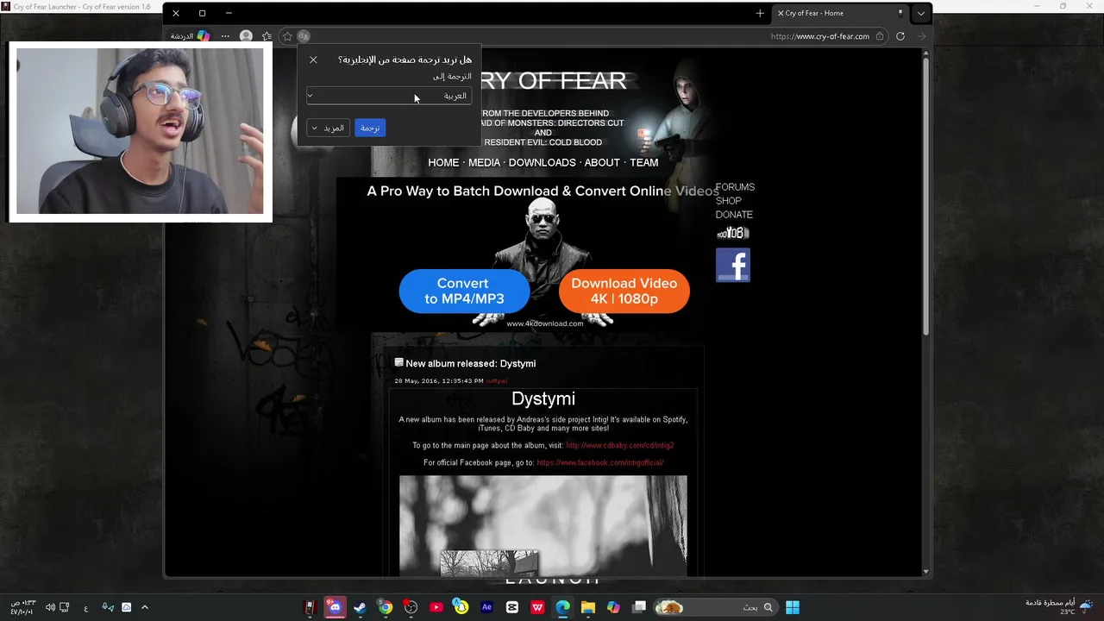Open a new browser tab
1104x621 pixels.
pyautogui.click(x=760, y=13)
